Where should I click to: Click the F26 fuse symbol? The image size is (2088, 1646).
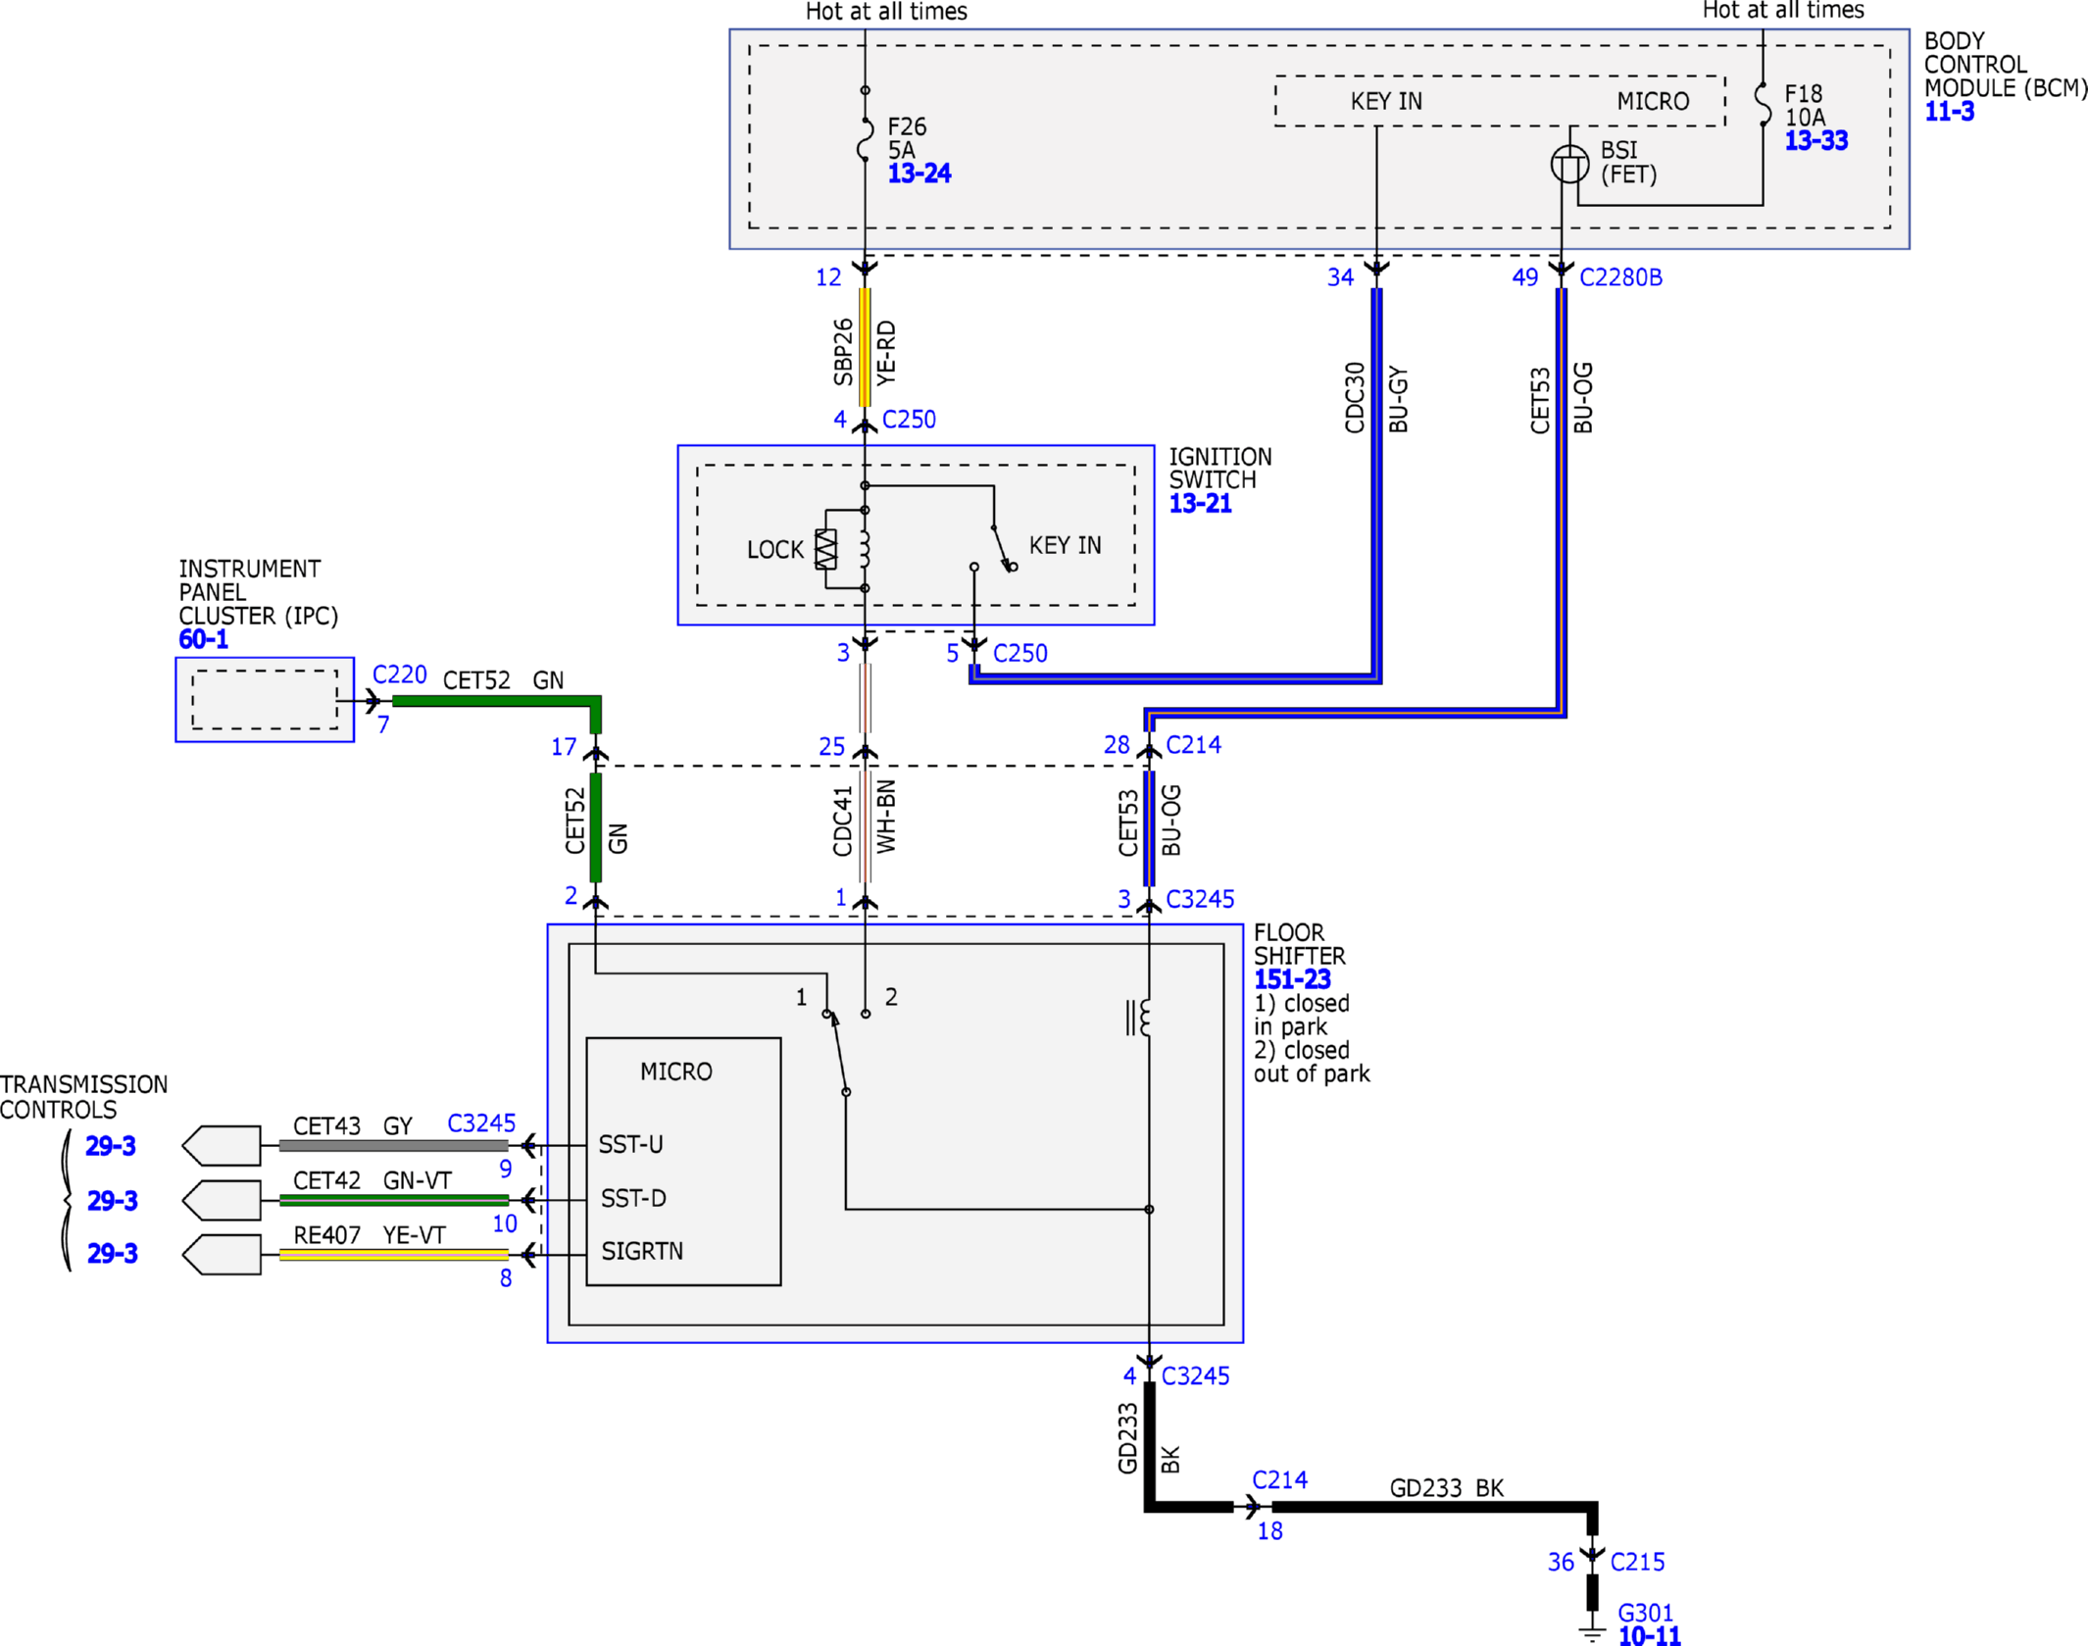tap(865, 138)
